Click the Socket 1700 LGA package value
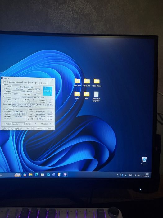 click(x=27, y=92)
